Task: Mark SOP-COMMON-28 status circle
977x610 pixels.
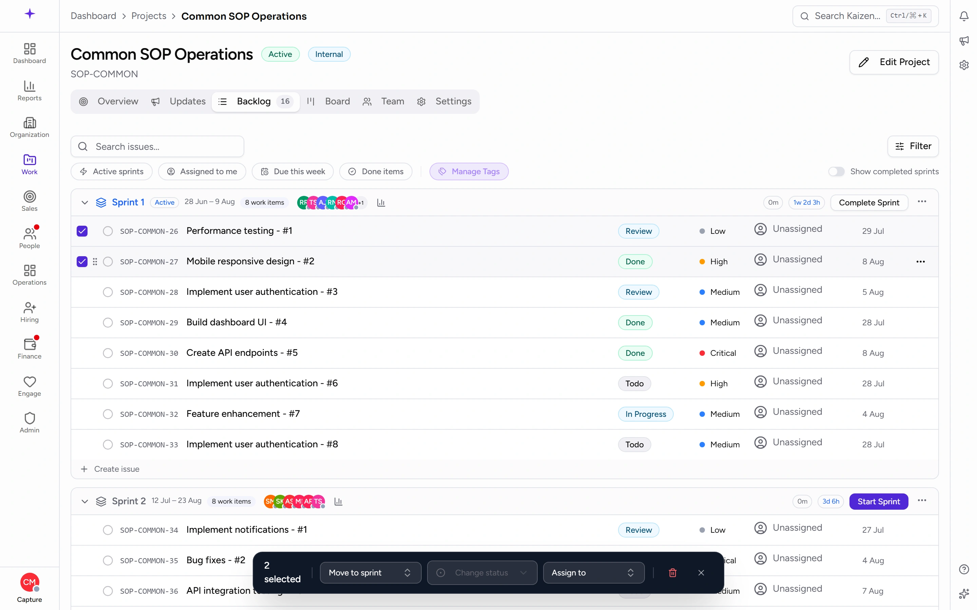Action: click(x=108, y=292)
